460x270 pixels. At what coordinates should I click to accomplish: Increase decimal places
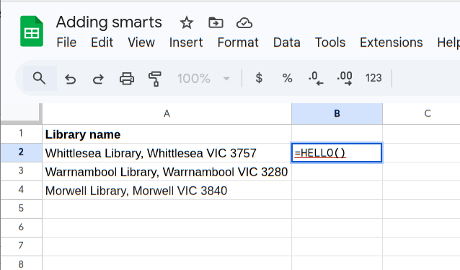[345, 79]
